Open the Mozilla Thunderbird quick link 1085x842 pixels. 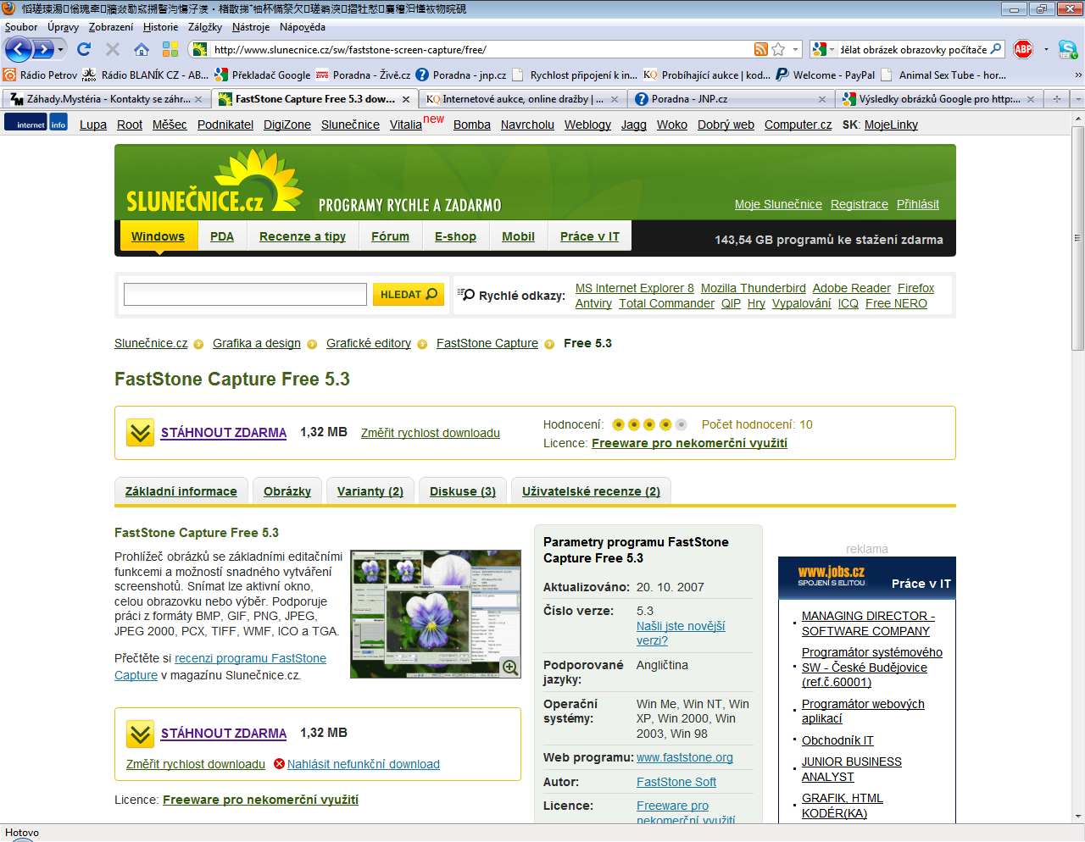pos(754,288)
